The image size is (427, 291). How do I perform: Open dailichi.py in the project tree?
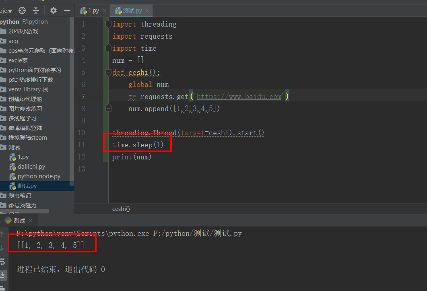click(x=31, y=167)
